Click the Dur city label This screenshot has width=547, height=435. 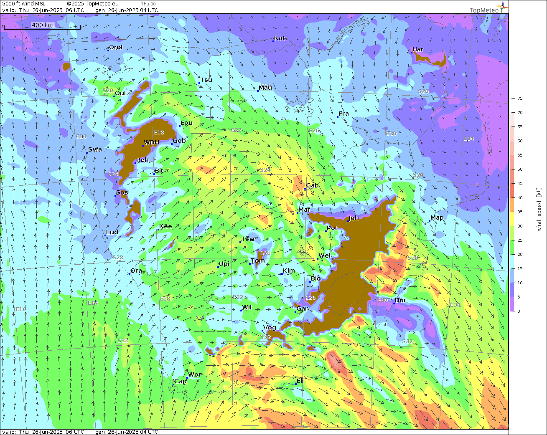(401, 300)
